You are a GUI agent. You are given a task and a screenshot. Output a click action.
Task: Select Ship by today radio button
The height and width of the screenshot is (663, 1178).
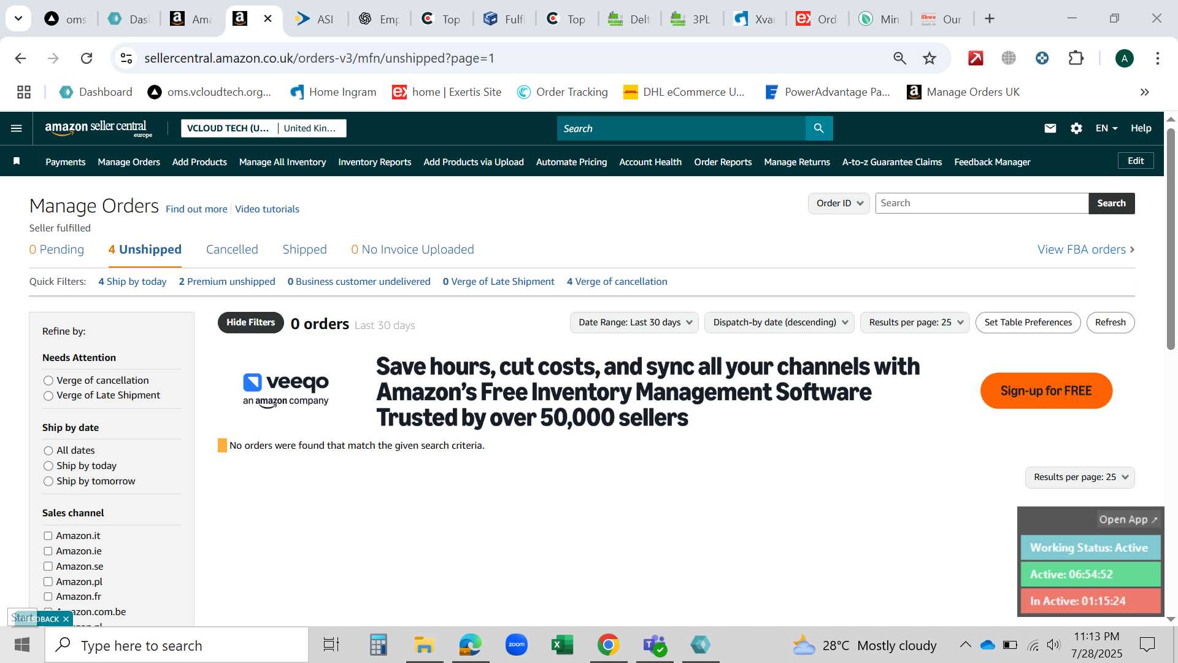48,466
